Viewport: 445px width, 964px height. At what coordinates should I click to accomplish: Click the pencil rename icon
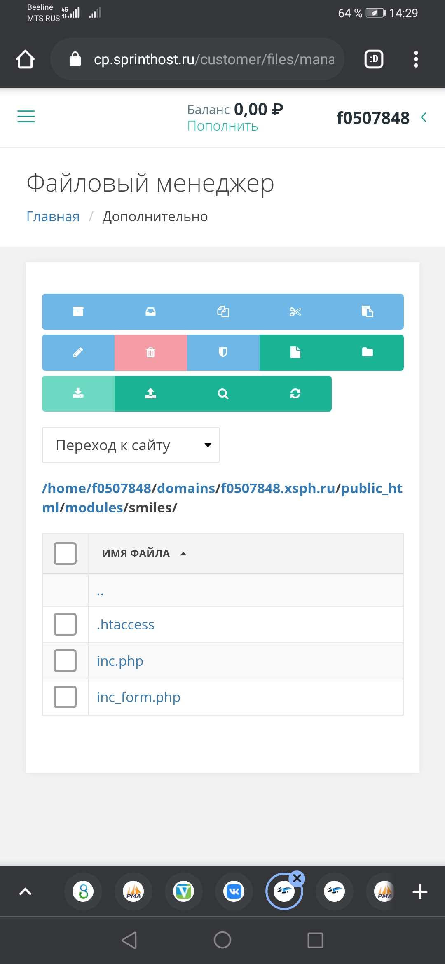point(78,352)
